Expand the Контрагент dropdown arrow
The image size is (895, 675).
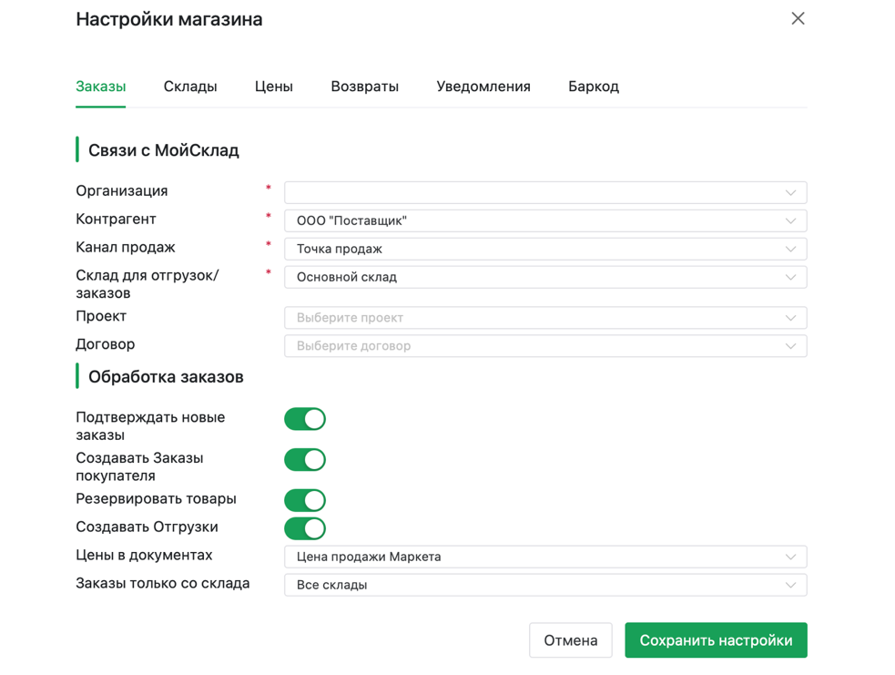[x=790, y=221]
